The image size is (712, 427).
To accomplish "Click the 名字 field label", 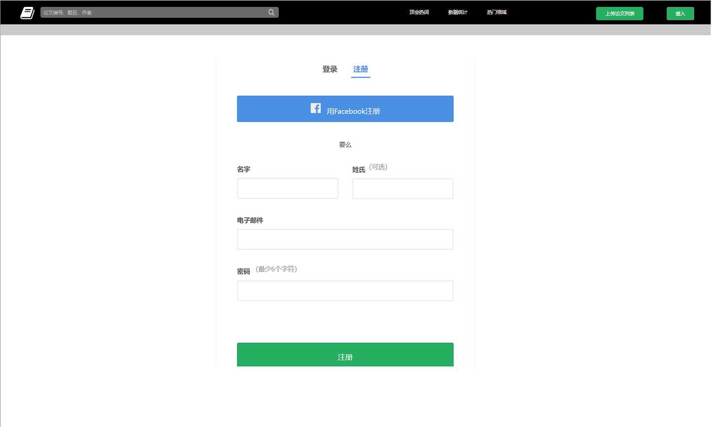I will pos(243,169).
